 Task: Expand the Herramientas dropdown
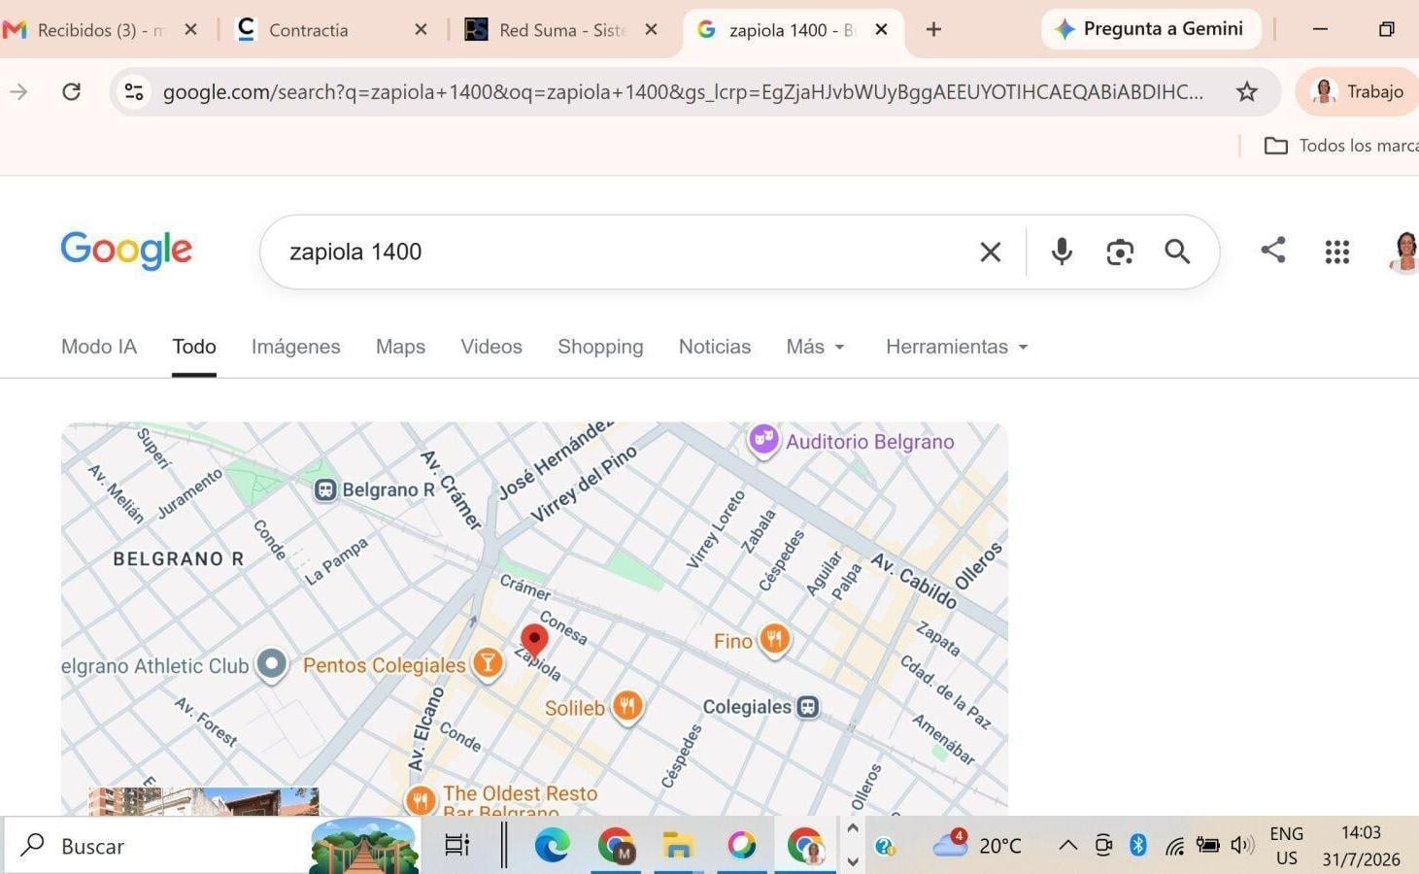[957, 347]
